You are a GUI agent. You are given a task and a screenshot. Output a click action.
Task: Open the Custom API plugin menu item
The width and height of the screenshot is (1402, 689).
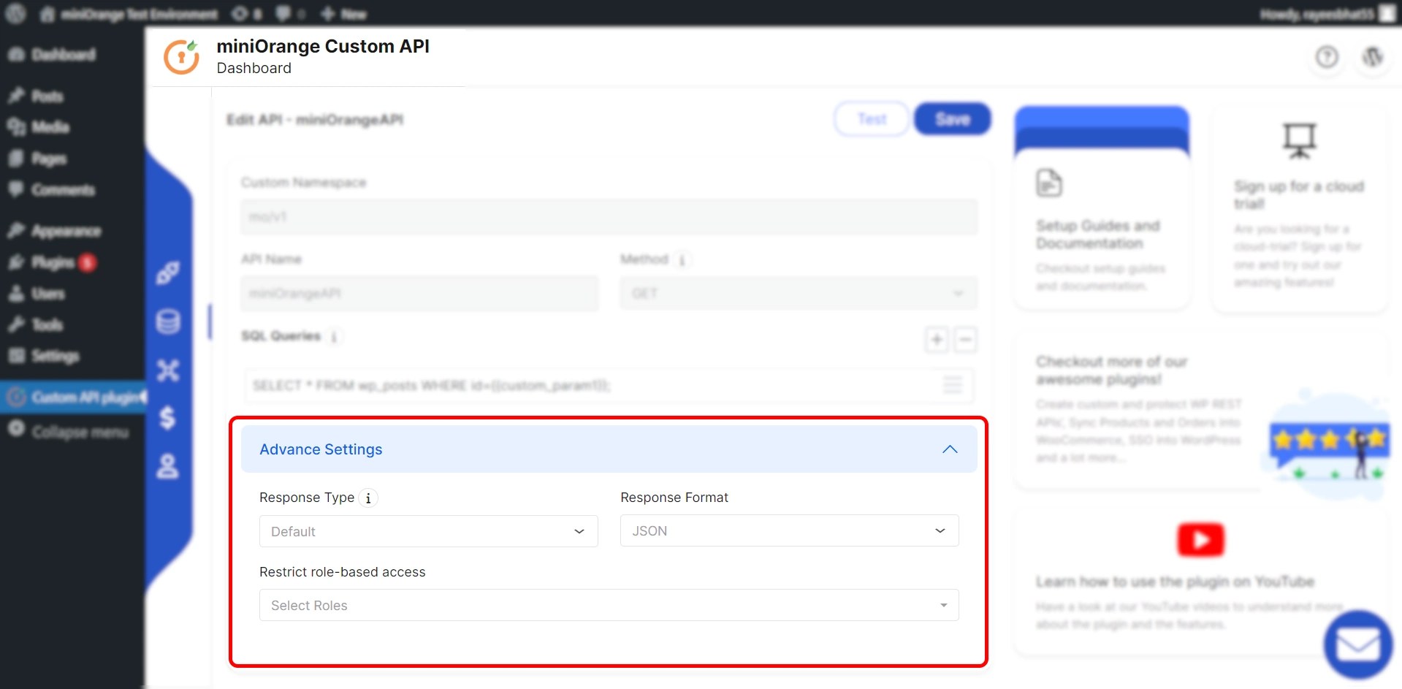pos(72,397)
